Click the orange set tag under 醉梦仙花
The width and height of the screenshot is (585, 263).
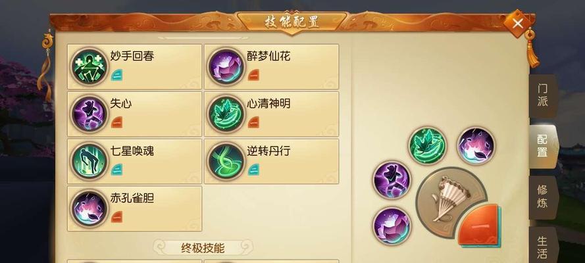254,75
